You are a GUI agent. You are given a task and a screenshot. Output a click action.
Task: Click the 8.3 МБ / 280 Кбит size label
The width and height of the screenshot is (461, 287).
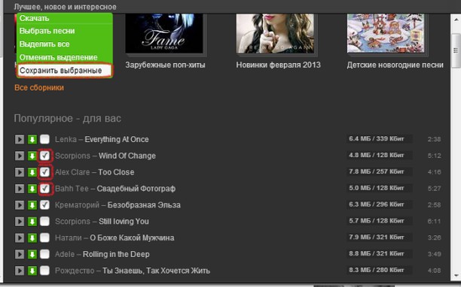[x=377, y=270]
